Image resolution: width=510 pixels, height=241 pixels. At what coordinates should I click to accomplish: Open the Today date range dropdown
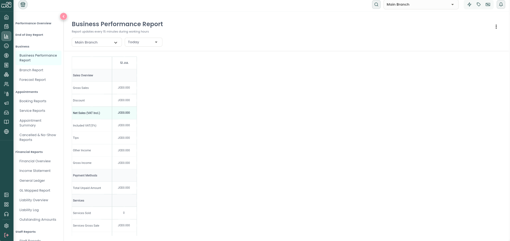143,42
